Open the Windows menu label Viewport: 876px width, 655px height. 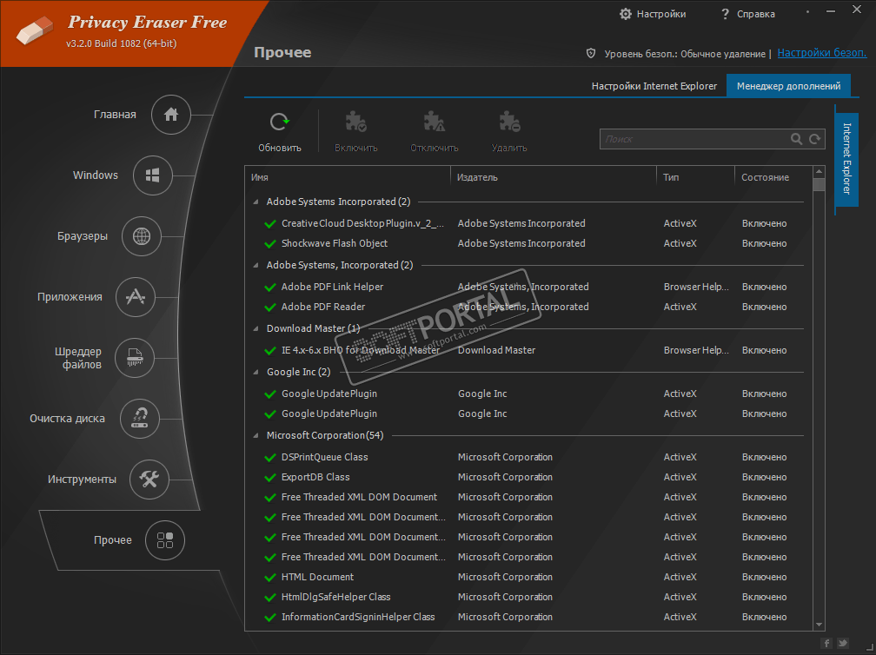[96, 175]
